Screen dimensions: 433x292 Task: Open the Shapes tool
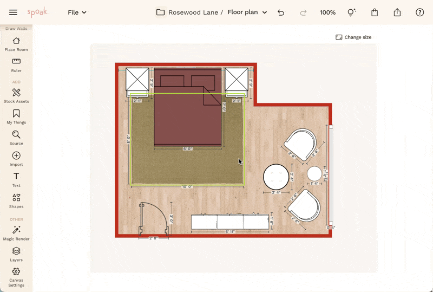(x=16, y=201)
